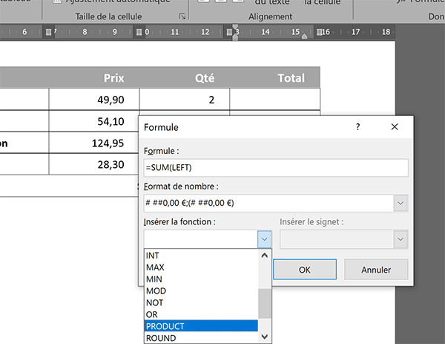Screen dimensions: 445x344
Task: Click the quantity cell containing 2
Action: (x=185, y=100)
